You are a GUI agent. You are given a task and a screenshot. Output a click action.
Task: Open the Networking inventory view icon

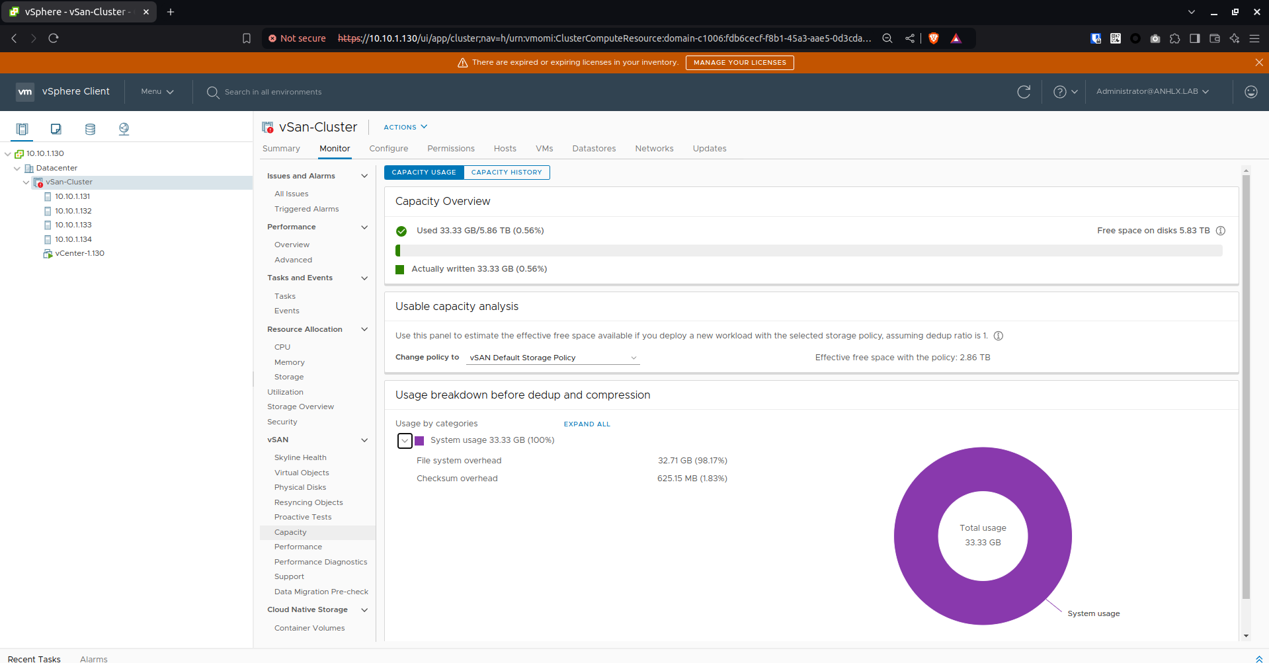(124, 129)
